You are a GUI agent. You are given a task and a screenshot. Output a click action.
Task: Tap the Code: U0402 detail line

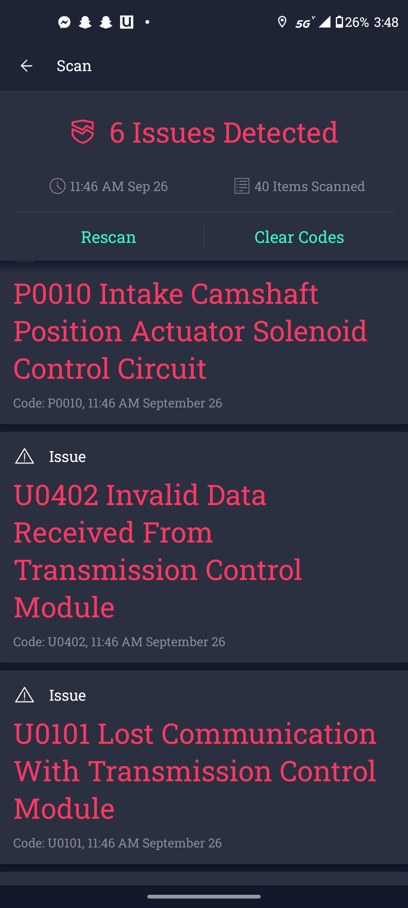click(x=119, y=642)
